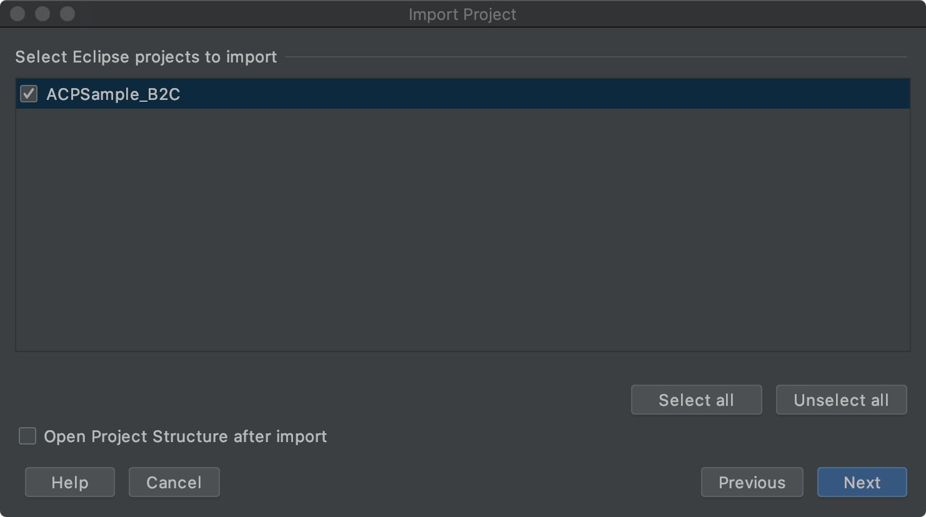Uncheck the ACPSample_B2C project checkbox
Image resolution: width=926 pixels, height=517 pixels.
tap(29, 94)
